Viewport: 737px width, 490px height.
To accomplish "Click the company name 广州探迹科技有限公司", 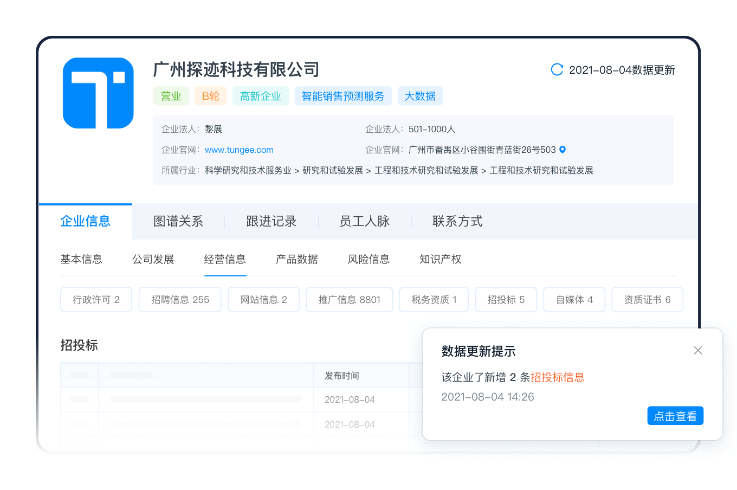I will coord(236,69).
